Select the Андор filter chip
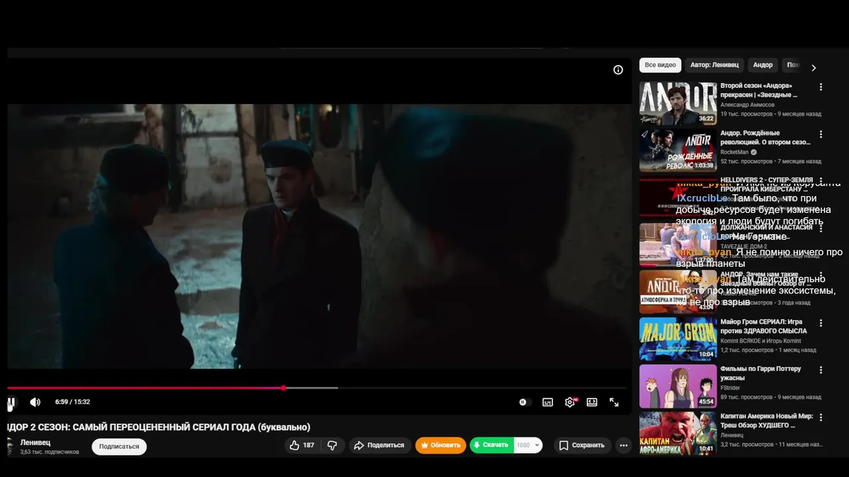This screenshot has height=477, width=849. coord(763,65)
